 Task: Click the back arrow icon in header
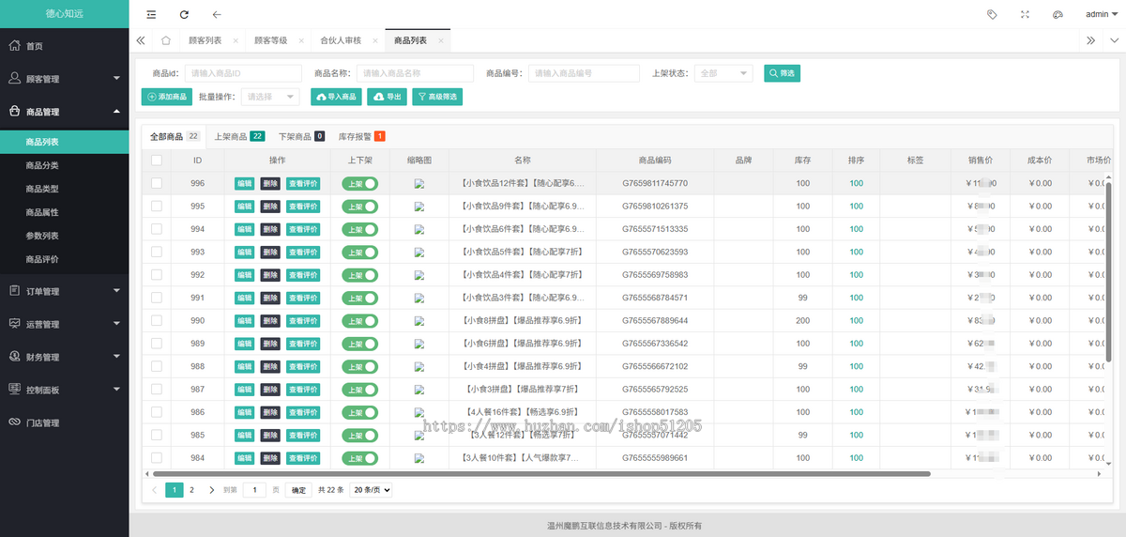pos(217,15)
